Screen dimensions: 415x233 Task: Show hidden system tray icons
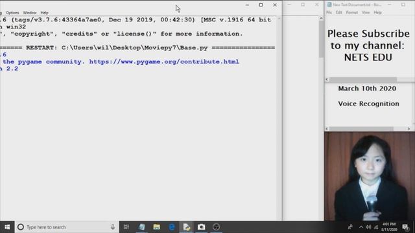click(361, 227)
